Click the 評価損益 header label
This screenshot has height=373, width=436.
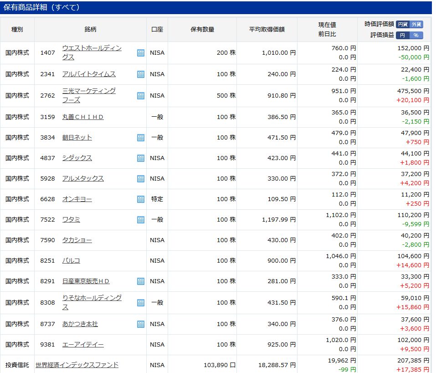(382, 35)
